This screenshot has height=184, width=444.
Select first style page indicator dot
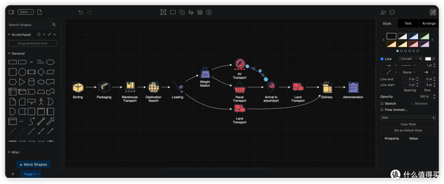coord(398,51)
